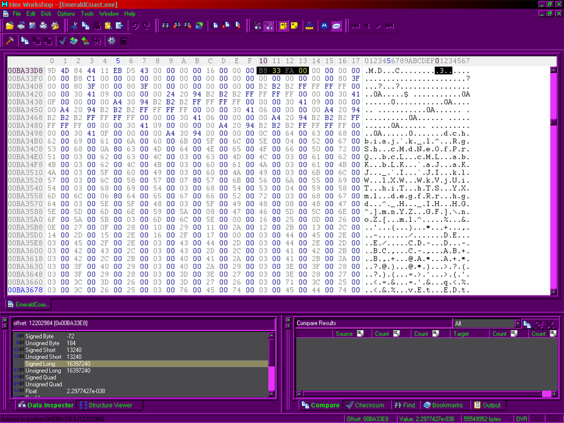Click offset address 00BA3678 in hex view
The width and height of the screenshot is (564, 423).
click(25, 290)
